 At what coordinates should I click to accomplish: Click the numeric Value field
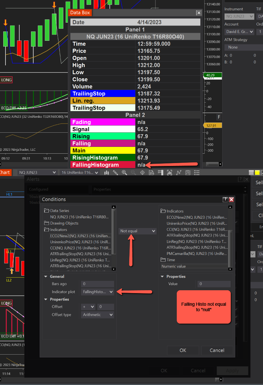click(x=214, y=284)
